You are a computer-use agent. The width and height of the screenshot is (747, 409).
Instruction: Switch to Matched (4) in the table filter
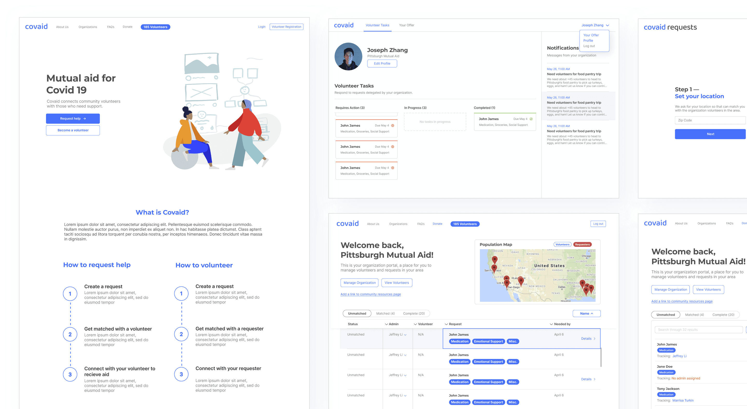point(385,313)
